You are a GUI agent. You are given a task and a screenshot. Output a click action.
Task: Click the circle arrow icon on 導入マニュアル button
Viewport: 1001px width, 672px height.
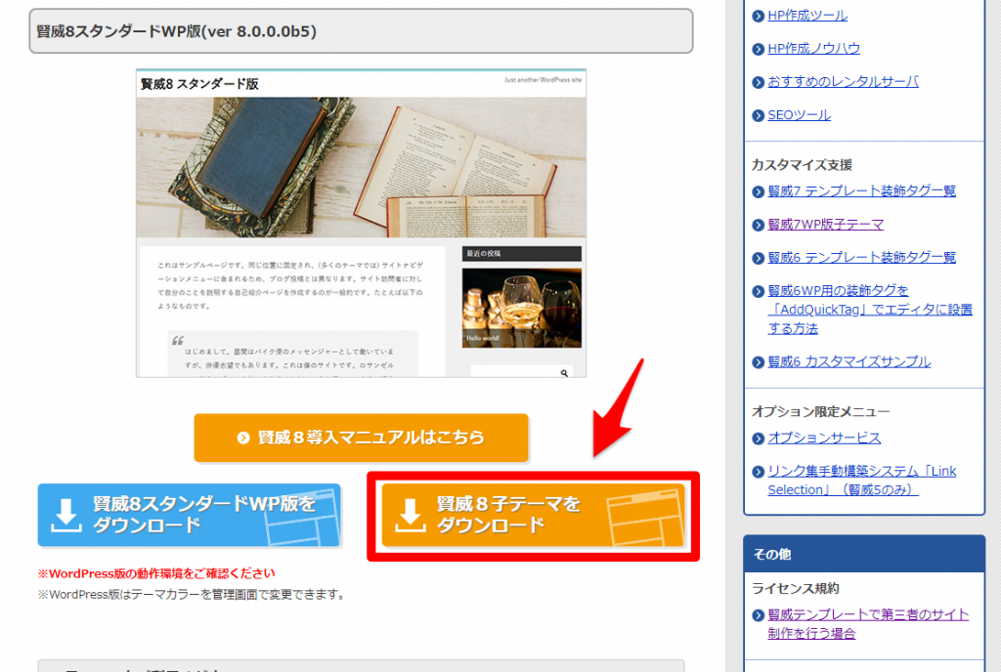pyautogui.click(x=243, y=438)
